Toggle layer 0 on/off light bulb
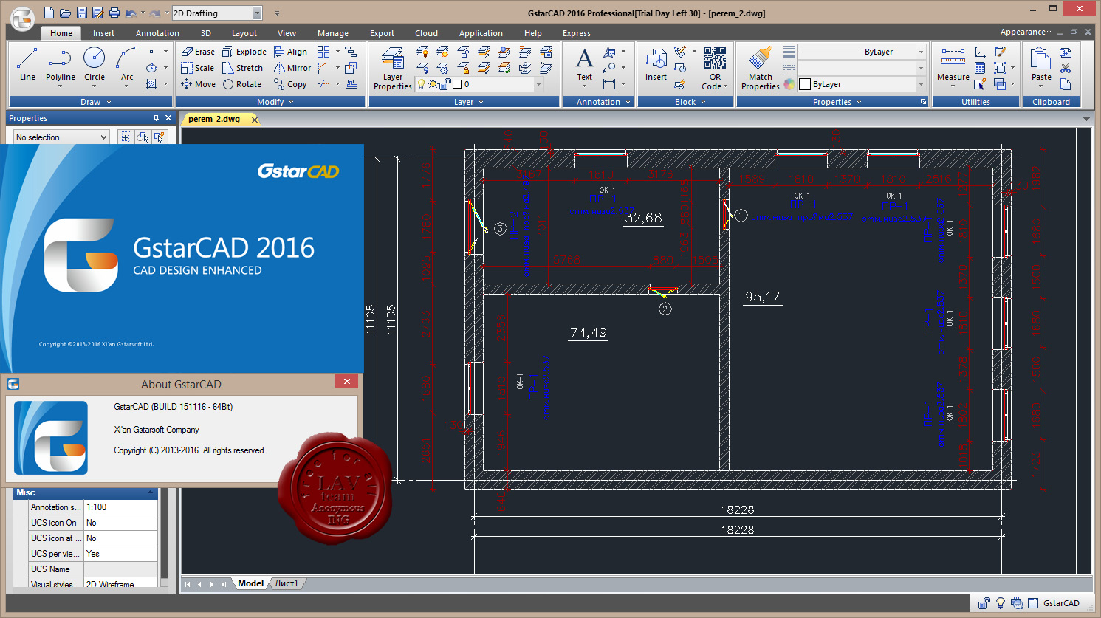The width and height of the screenshot is (1101, 618). (422, 84)
